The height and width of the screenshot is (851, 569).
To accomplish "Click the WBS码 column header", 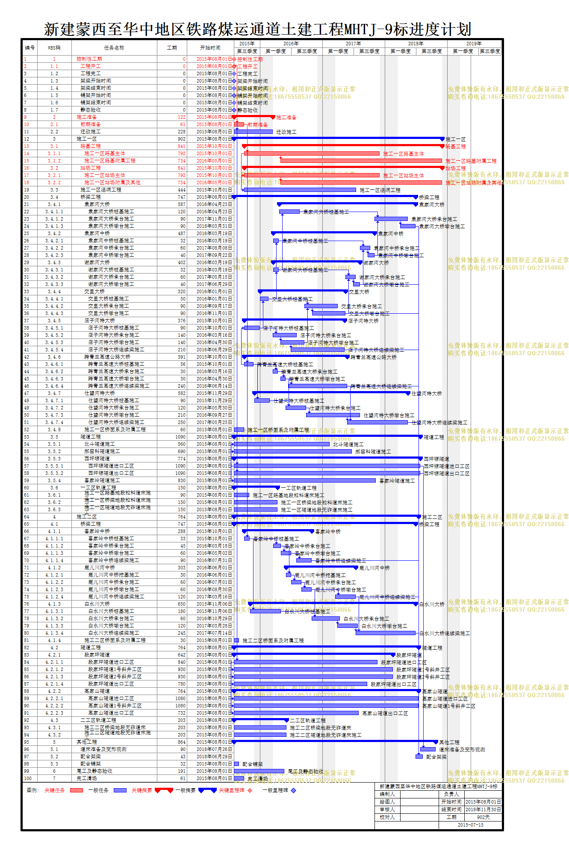I will coord(54,48).
